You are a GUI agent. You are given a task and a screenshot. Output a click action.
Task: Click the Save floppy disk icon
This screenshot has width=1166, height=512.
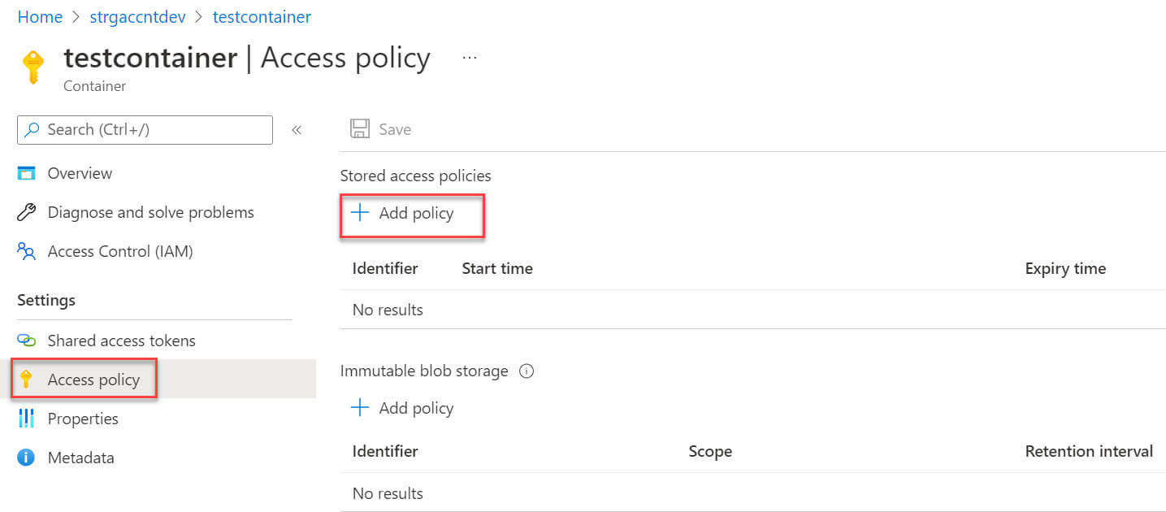click(x=359, y=129)
